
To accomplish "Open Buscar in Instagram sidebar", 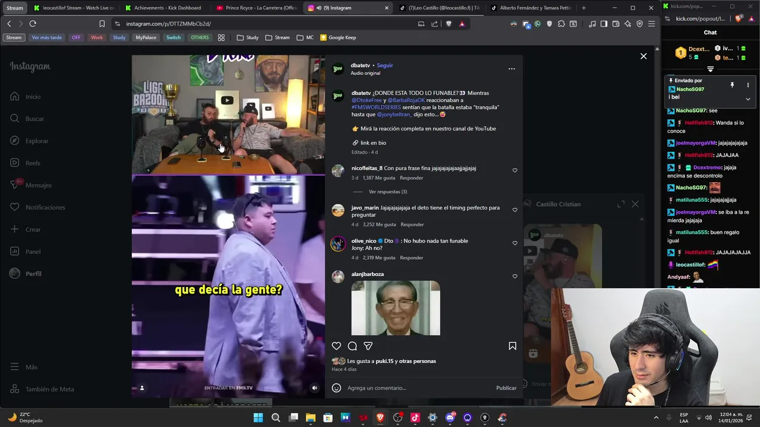I will (27, 119).
